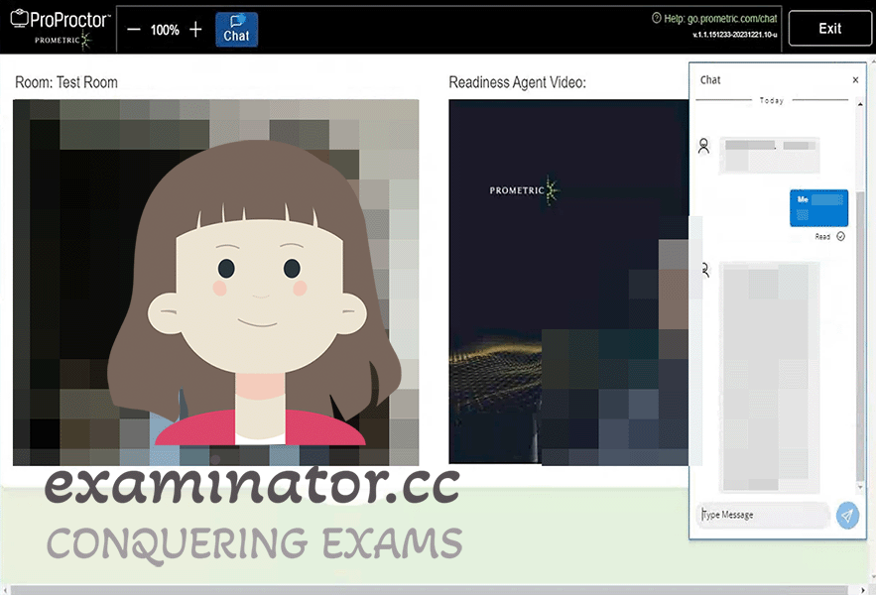Click the chat panel vertical scrollbar thumb
Image resolution: width=876 pixels, height=595 pixels.
860,335
